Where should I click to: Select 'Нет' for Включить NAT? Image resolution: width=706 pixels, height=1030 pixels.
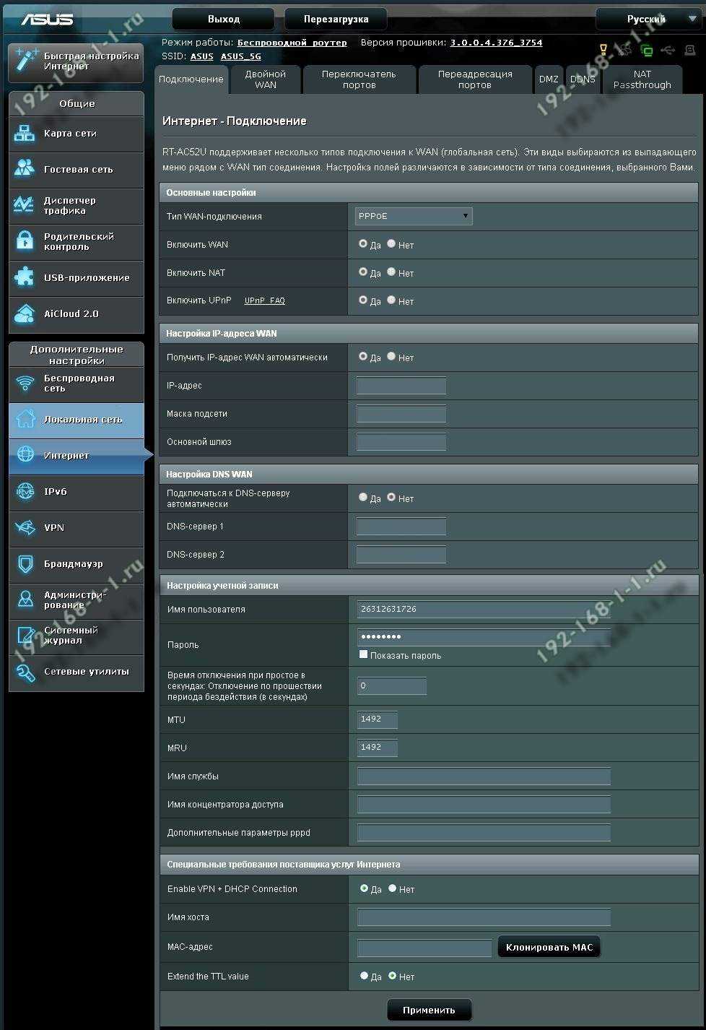pyautogui.click(x=391, y=272)
